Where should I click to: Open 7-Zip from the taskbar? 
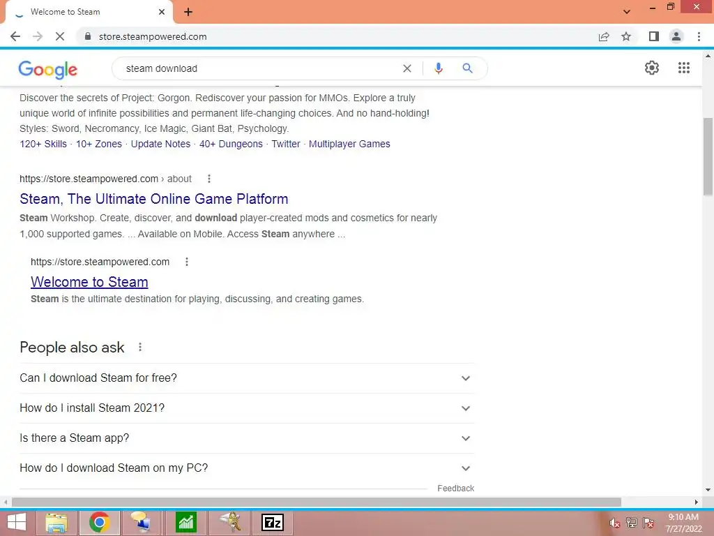(273, 522)
